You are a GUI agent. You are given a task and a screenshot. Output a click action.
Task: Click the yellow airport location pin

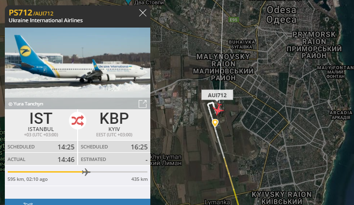pos(215,123)
